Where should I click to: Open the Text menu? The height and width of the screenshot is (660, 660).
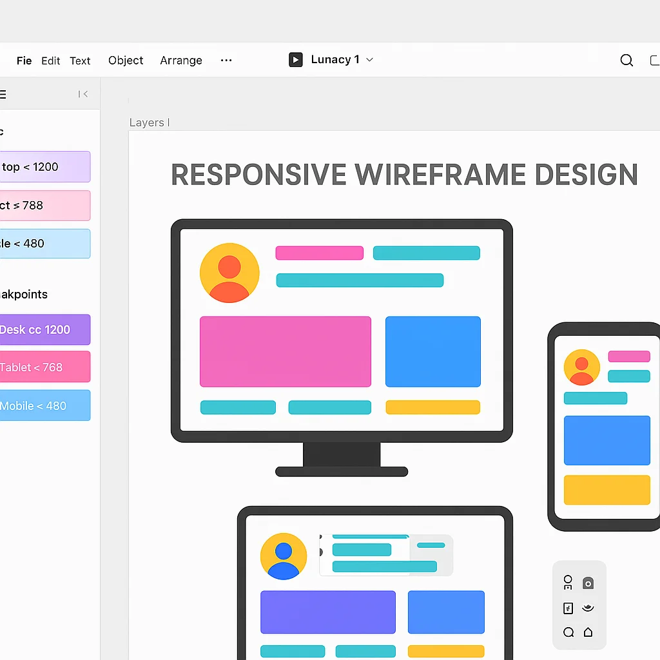pyautogui.click(x=80, y=61)
